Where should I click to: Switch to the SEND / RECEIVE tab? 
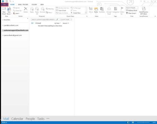pos(23,4)
